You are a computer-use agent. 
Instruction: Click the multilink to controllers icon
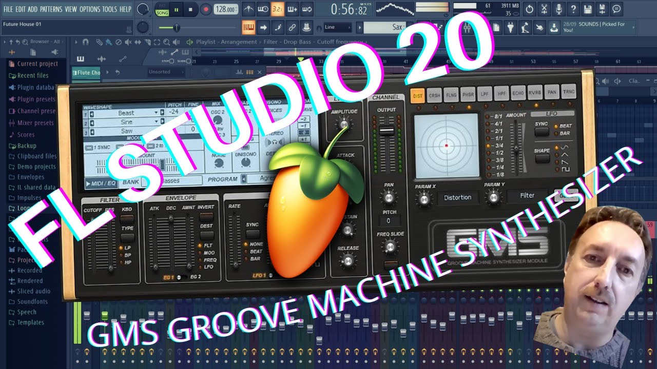tap(306, 27)
